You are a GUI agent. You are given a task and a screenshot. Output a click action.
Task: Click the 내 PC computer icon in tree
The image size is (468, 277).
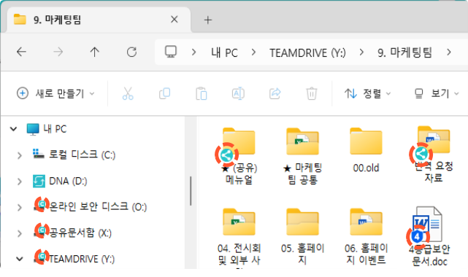tap(33, 129)
